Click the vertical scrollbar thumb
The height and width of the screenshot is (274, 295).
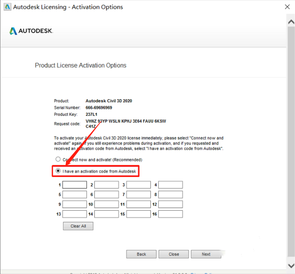(x=291, y=140)
